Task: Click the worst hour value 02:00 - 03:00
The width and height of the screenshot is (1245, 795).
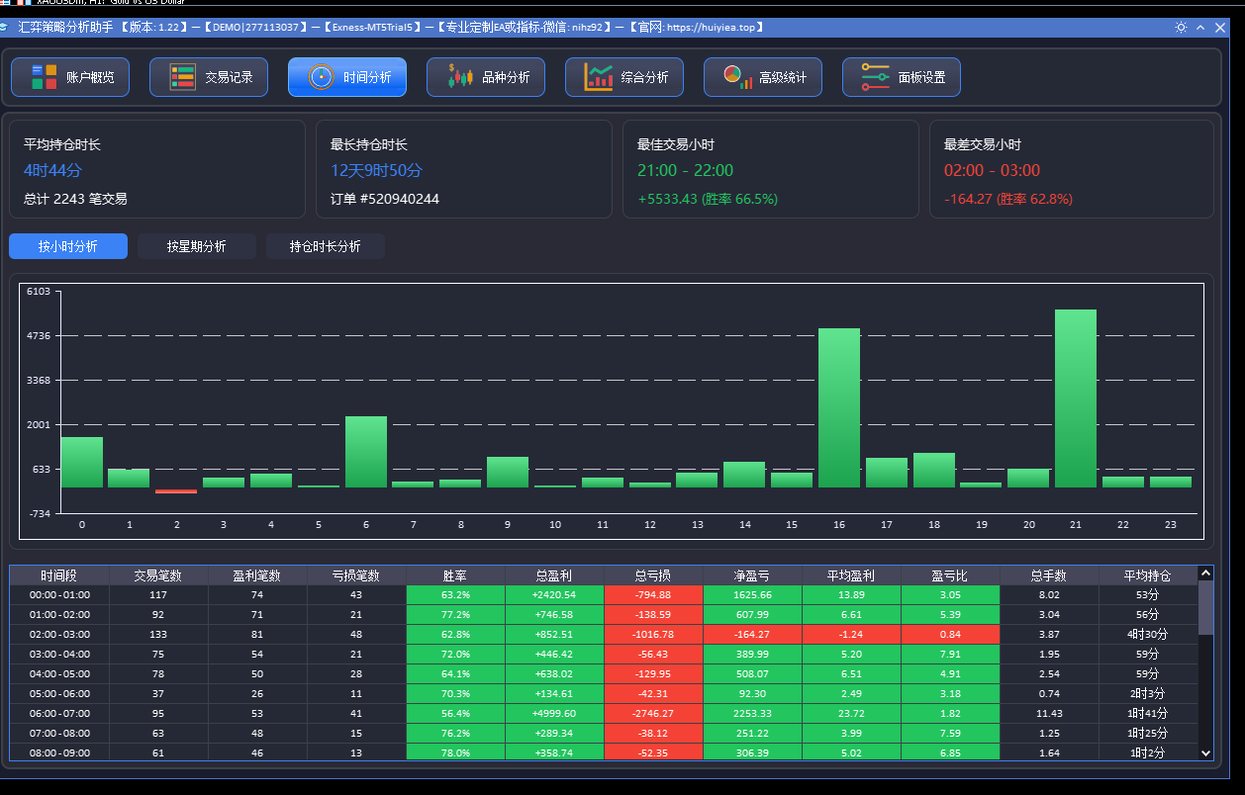Action: click(x=992, y=170)
